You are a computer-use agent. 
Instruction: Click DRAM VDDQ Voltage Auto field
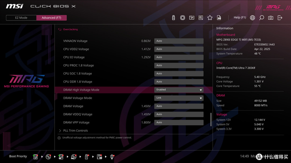(x=179, y=114)
